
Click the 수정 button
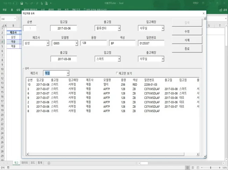pyautogui.click(x=187, y=31)
